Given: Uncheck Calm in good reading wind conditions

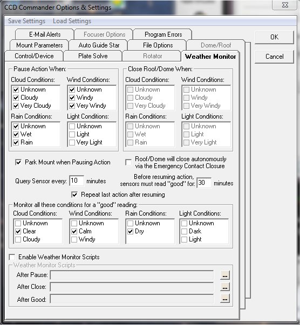Looking at the screenshot, I should pos(74,231).
